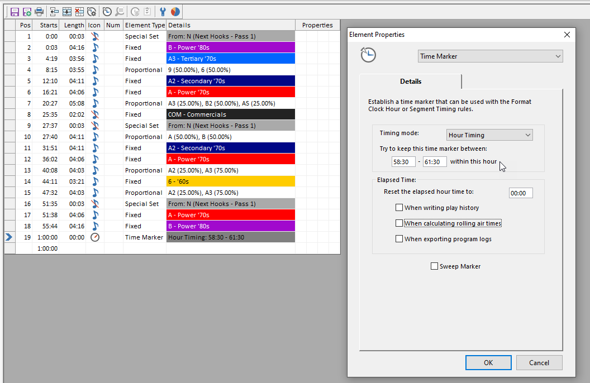Click the Time Marker clock icon in dialog
Viewport: 590px width, 383px height.
(x=368, y=55)
